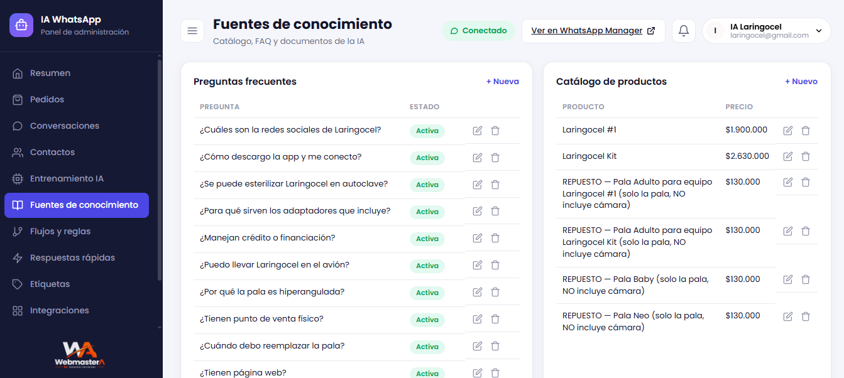The width and height of the screenshot is (844, 378).
Task: Open Entrenamiento IA section
Action: 77,178
